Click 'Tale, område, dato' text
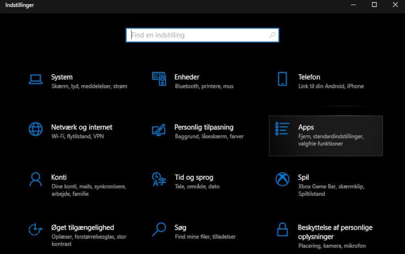Viewport: 405px width, 254px height. click(197, 186)
